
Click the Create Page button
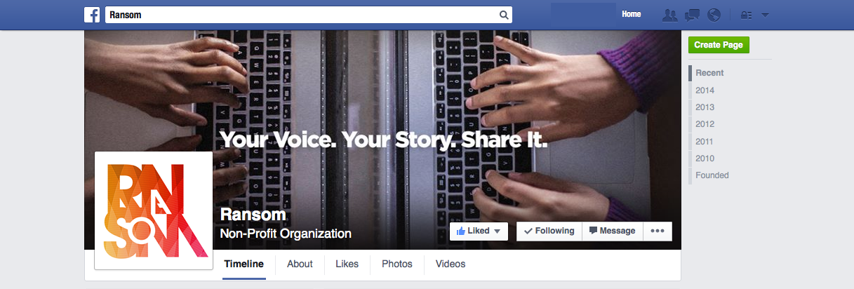(x=719, y=45)
